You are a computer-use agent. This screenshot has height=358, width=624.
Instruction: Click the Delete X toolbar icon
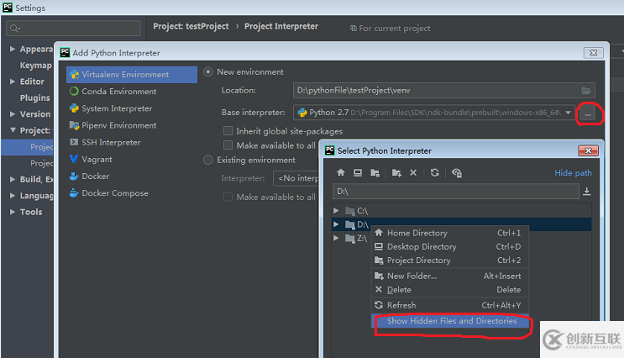click(x=413, y=172)
